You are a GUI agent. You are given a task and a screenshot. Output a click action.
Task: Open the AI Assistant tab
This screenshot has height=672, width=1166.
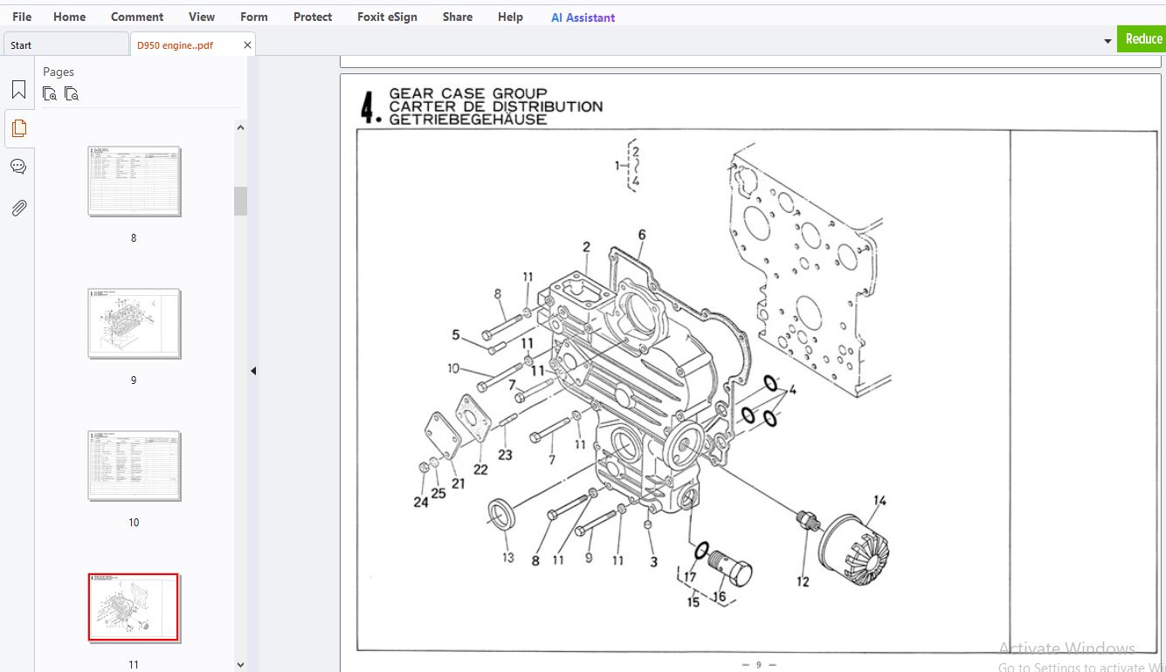pos(583,17)
